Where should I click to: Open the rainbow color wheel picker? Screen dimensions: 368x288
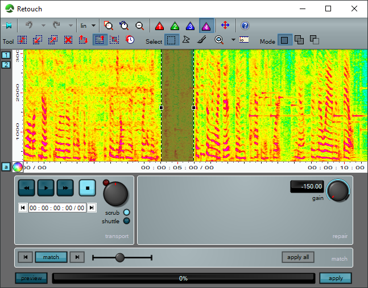18,167
